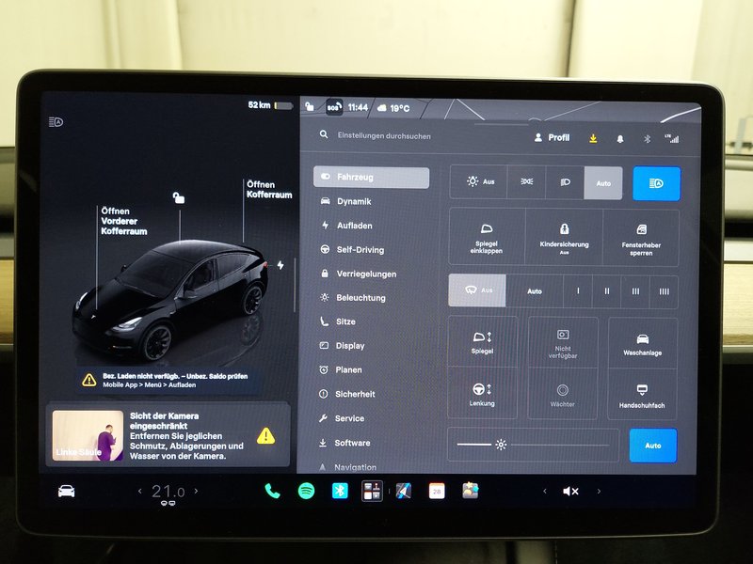The image size is (753, 564).
Task: Set wiper speed level III
Action: point(635,291)
